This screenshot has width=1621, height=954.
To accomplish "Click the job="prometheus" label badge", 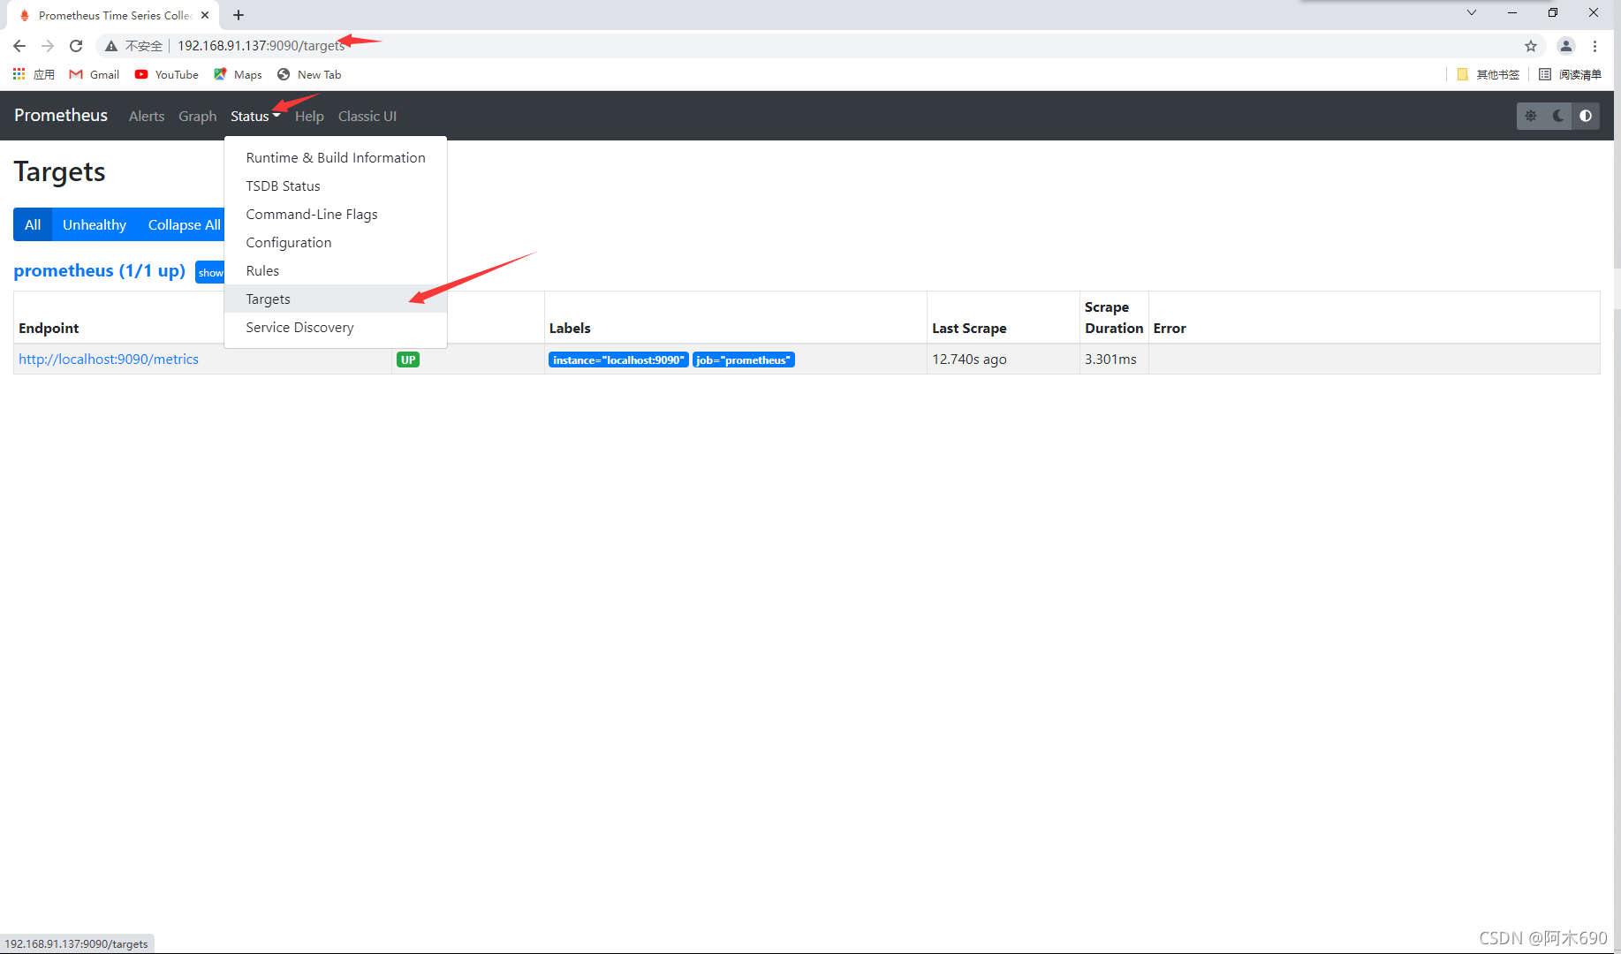I will 744,360.
